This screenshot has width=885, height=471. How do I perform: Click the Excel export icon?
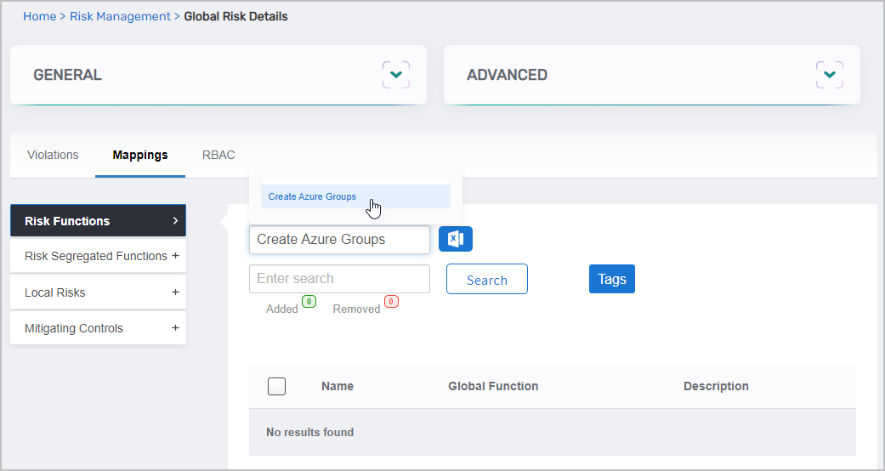coord(455,239)
